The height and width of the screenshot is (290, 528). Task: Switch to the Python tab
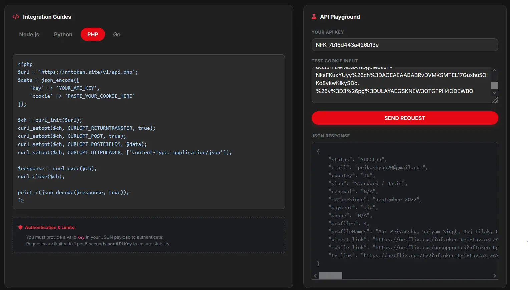coord(63,34)
